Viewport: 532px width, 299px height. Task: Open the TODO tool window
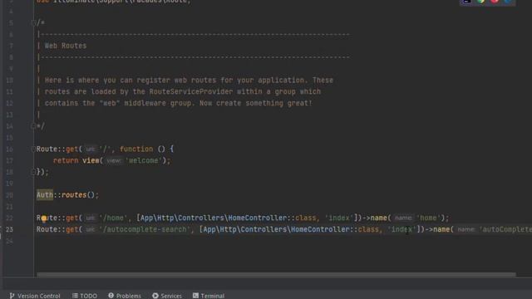(85, 296)
